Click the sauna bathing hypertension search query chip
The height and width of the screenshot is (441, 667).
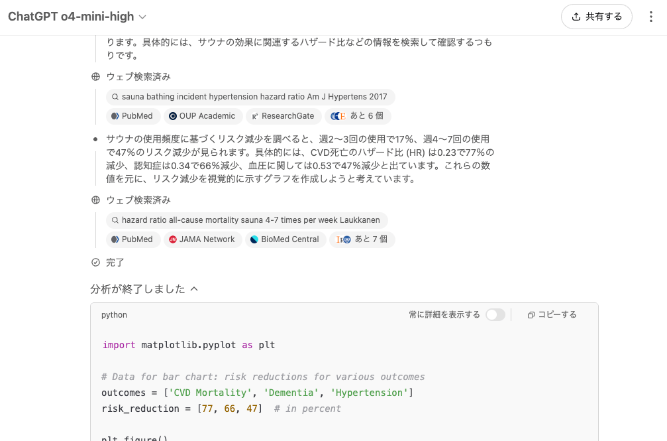tap(250, 97)
